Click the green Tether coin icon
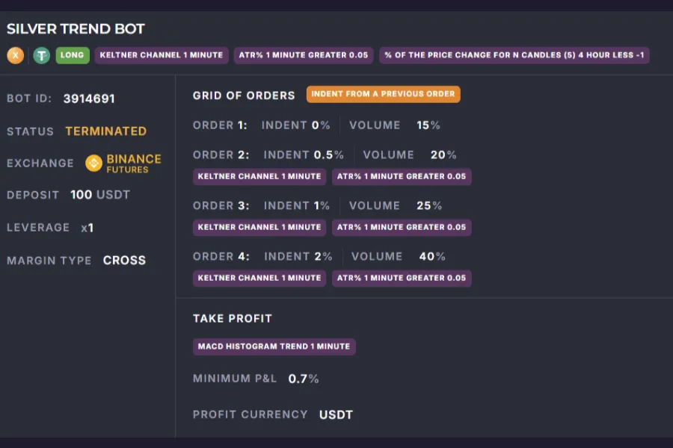Image resolution: width=673 pixels, height=448 pixels. click(x=42, y=55)
